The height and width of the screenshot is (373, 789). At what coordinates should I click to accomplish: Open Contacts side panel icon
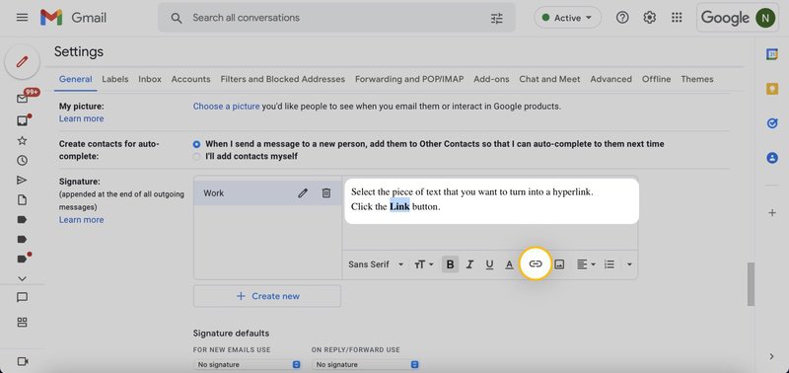point(772,158)
